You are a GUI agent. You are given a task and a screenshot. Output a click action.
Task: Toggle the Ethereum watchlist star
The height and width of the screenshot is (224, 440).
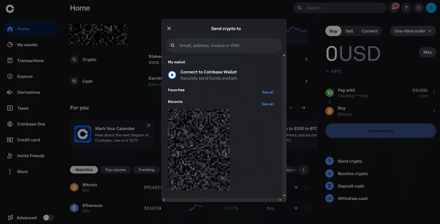coord(296,208)
